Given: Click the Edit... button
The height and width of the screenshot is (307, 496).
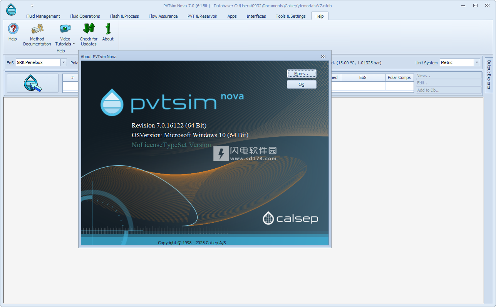Looking at the screenshot, I should pyautogui.click(x=449, y=83).
